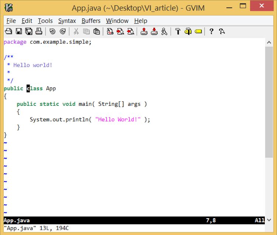
Task: Open Help via question mark icon
Action: (x=211, y=31)
